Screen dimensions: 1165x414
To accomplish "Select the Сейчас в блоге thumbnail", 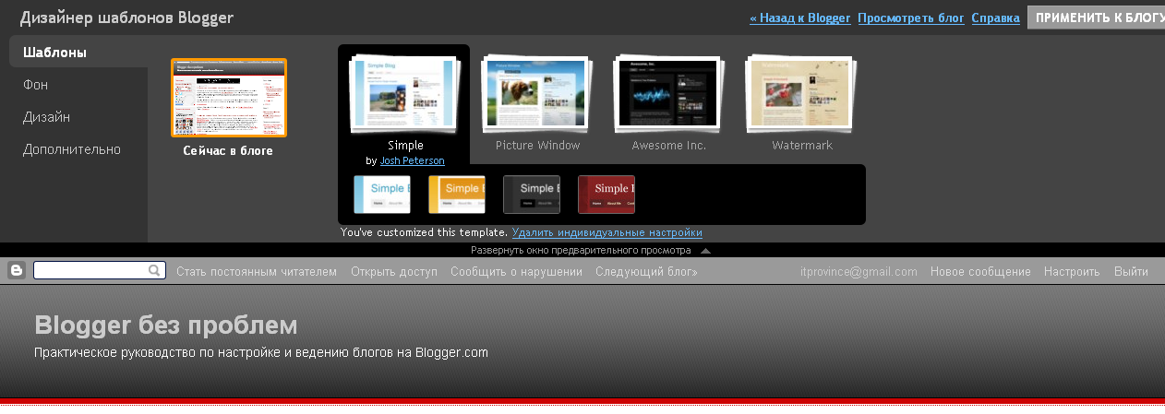I will 229,98.
